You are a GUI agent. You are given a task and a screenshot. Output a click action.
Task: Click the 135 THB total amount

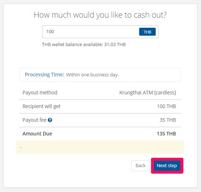166,134
